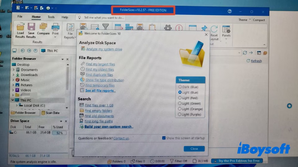This screenshot has height=167, width=298.
Task: Click Tell me what you want search box
Action: [101, 18]
